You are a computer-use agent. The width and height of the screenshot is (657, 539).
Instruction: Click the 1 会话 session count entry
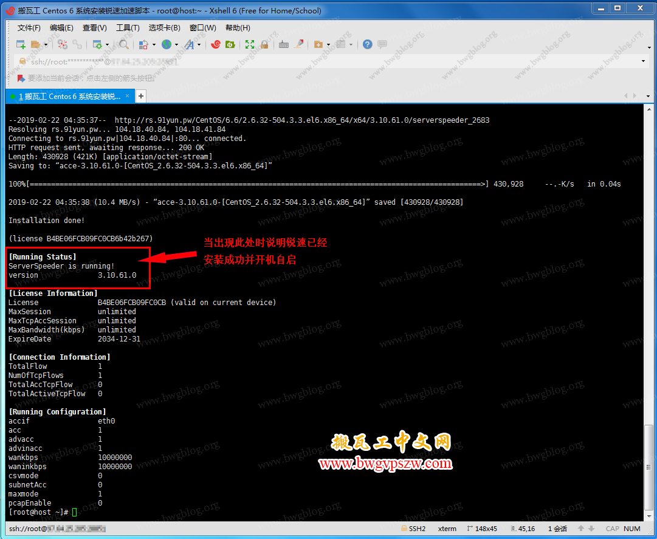(558, 529)
